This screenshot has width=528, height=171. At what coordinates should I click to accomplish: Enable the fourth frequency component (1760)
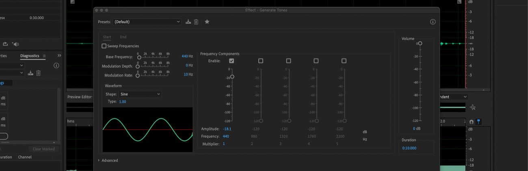(316, 61)
